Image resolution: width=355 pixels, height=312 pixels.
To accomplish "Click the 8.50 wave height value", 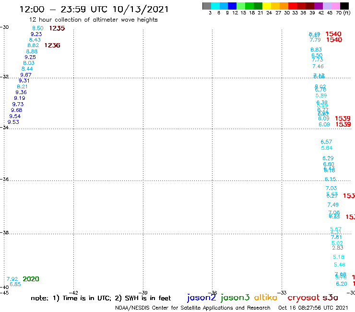I will coord(37,28).
